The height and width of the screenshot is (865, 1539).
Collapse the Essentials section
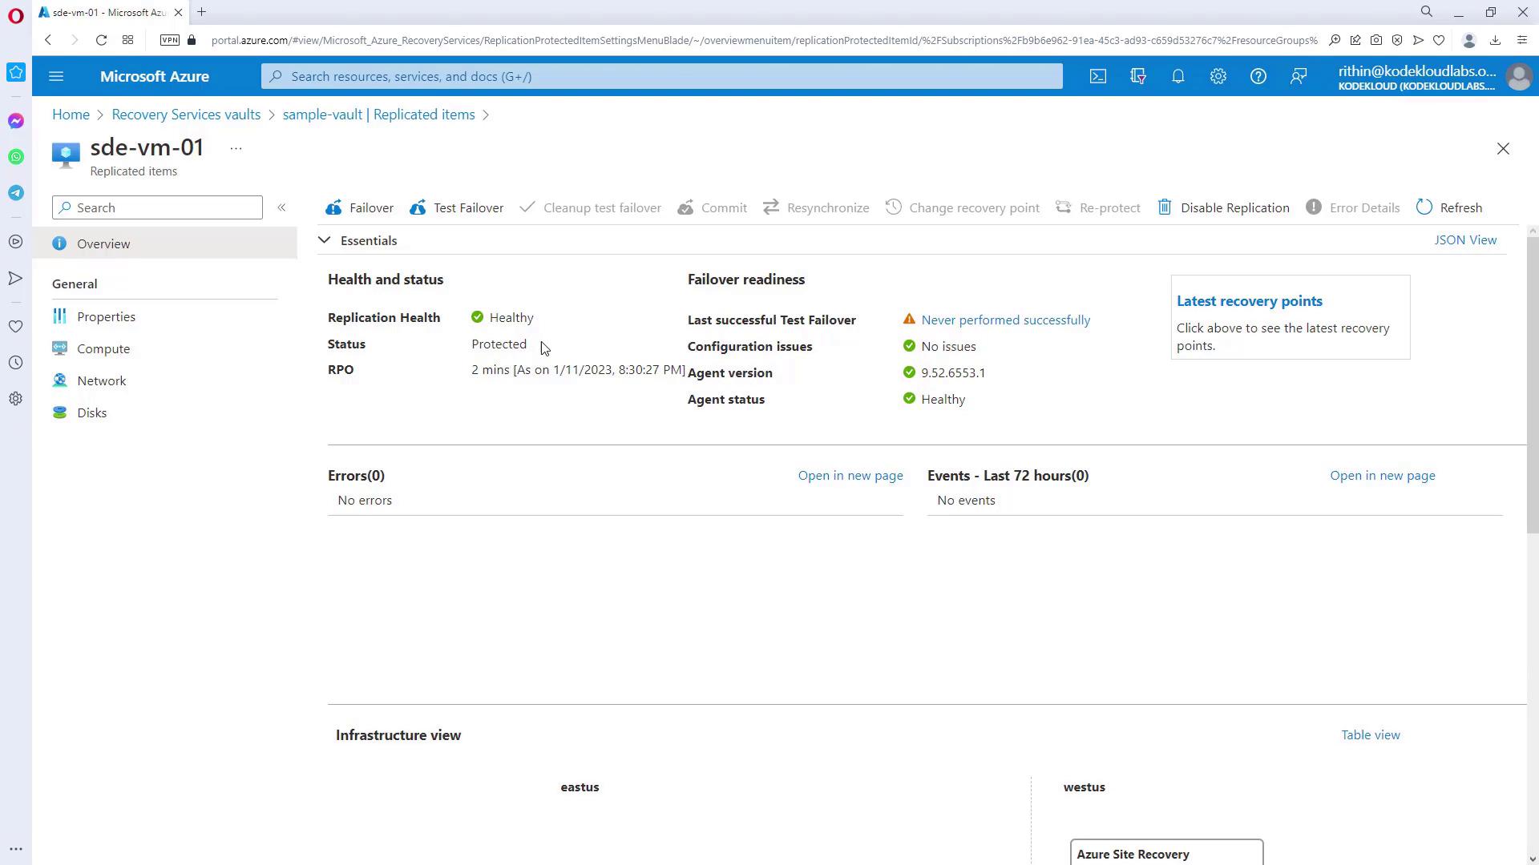click(324, 240)
